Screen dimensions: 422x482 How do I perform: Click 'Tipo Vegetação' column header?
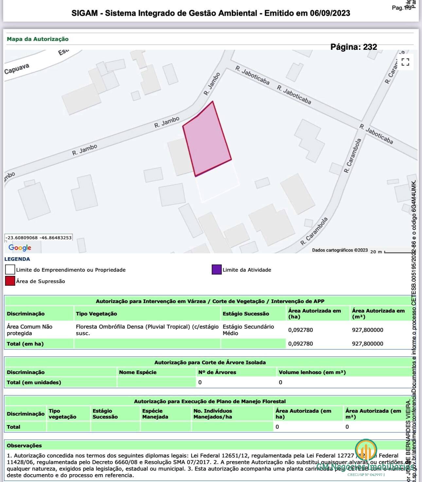click(96, 313)
